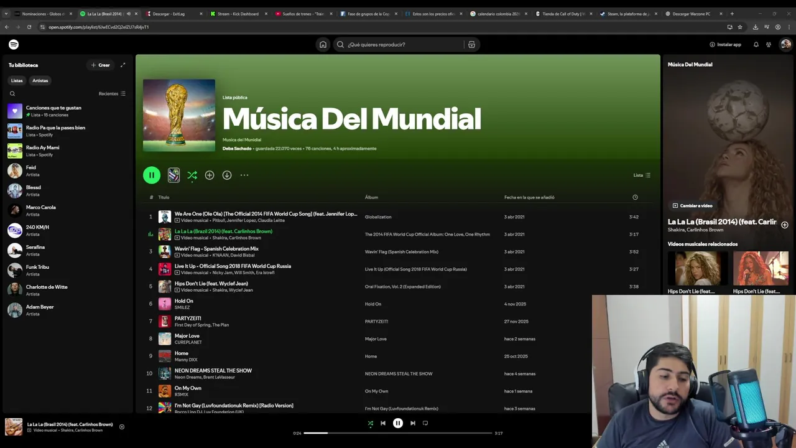This screenshot has height=448, width=796.
Task: Switch to Sueños de trenes browser tab
Action: click(304, 14)
